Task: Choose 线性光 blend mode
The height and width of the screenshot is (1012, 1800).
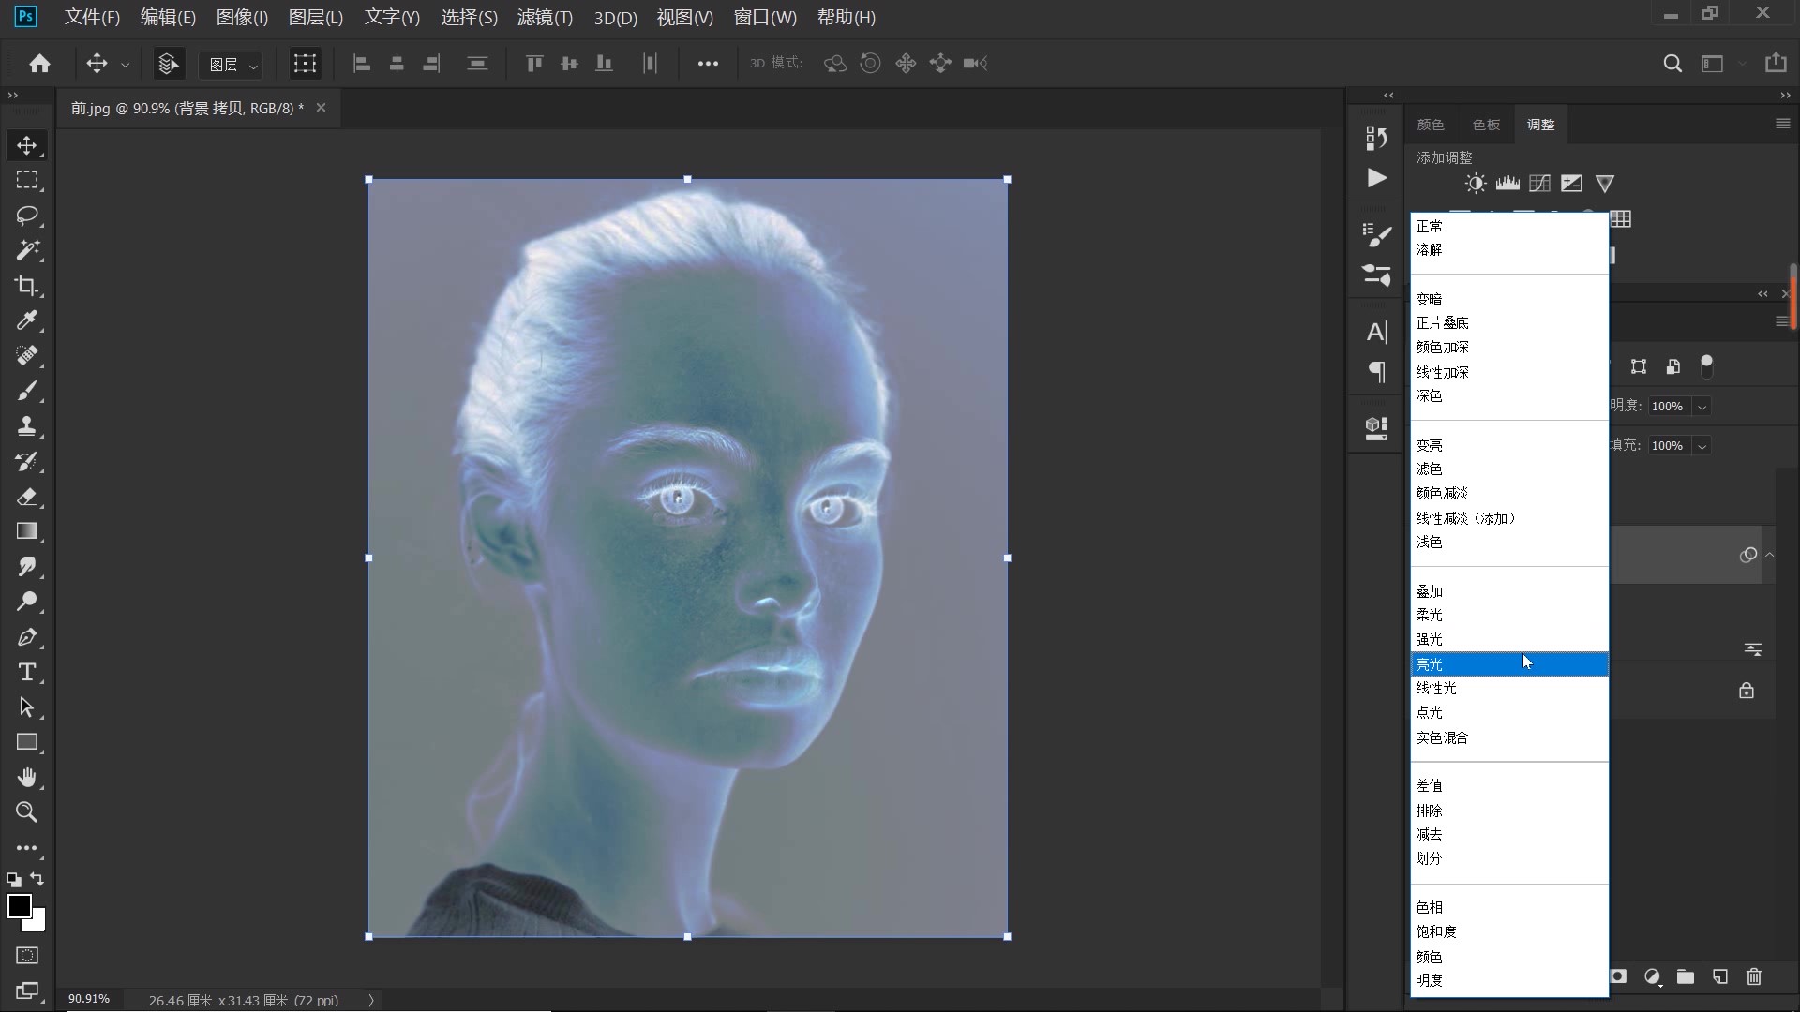Action: click(1435, 688)
